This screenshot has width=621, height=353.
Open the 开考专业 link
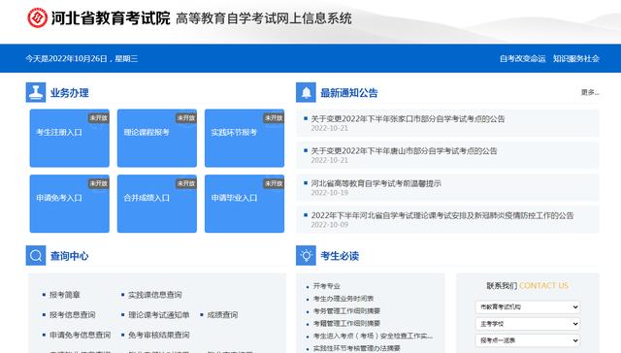pos(326,286)
